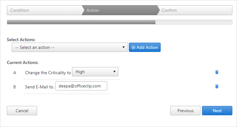
Task: Click the Select an action dropdown arrow
Action: pos(124,47)
